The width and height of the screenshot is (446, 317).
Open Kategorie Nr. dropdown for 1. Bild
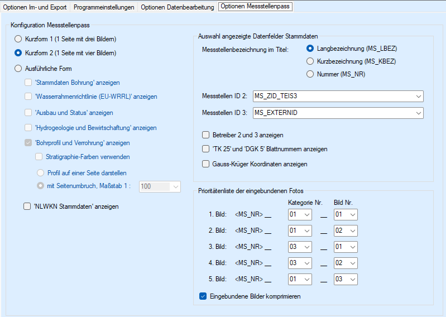coord(300,215)
